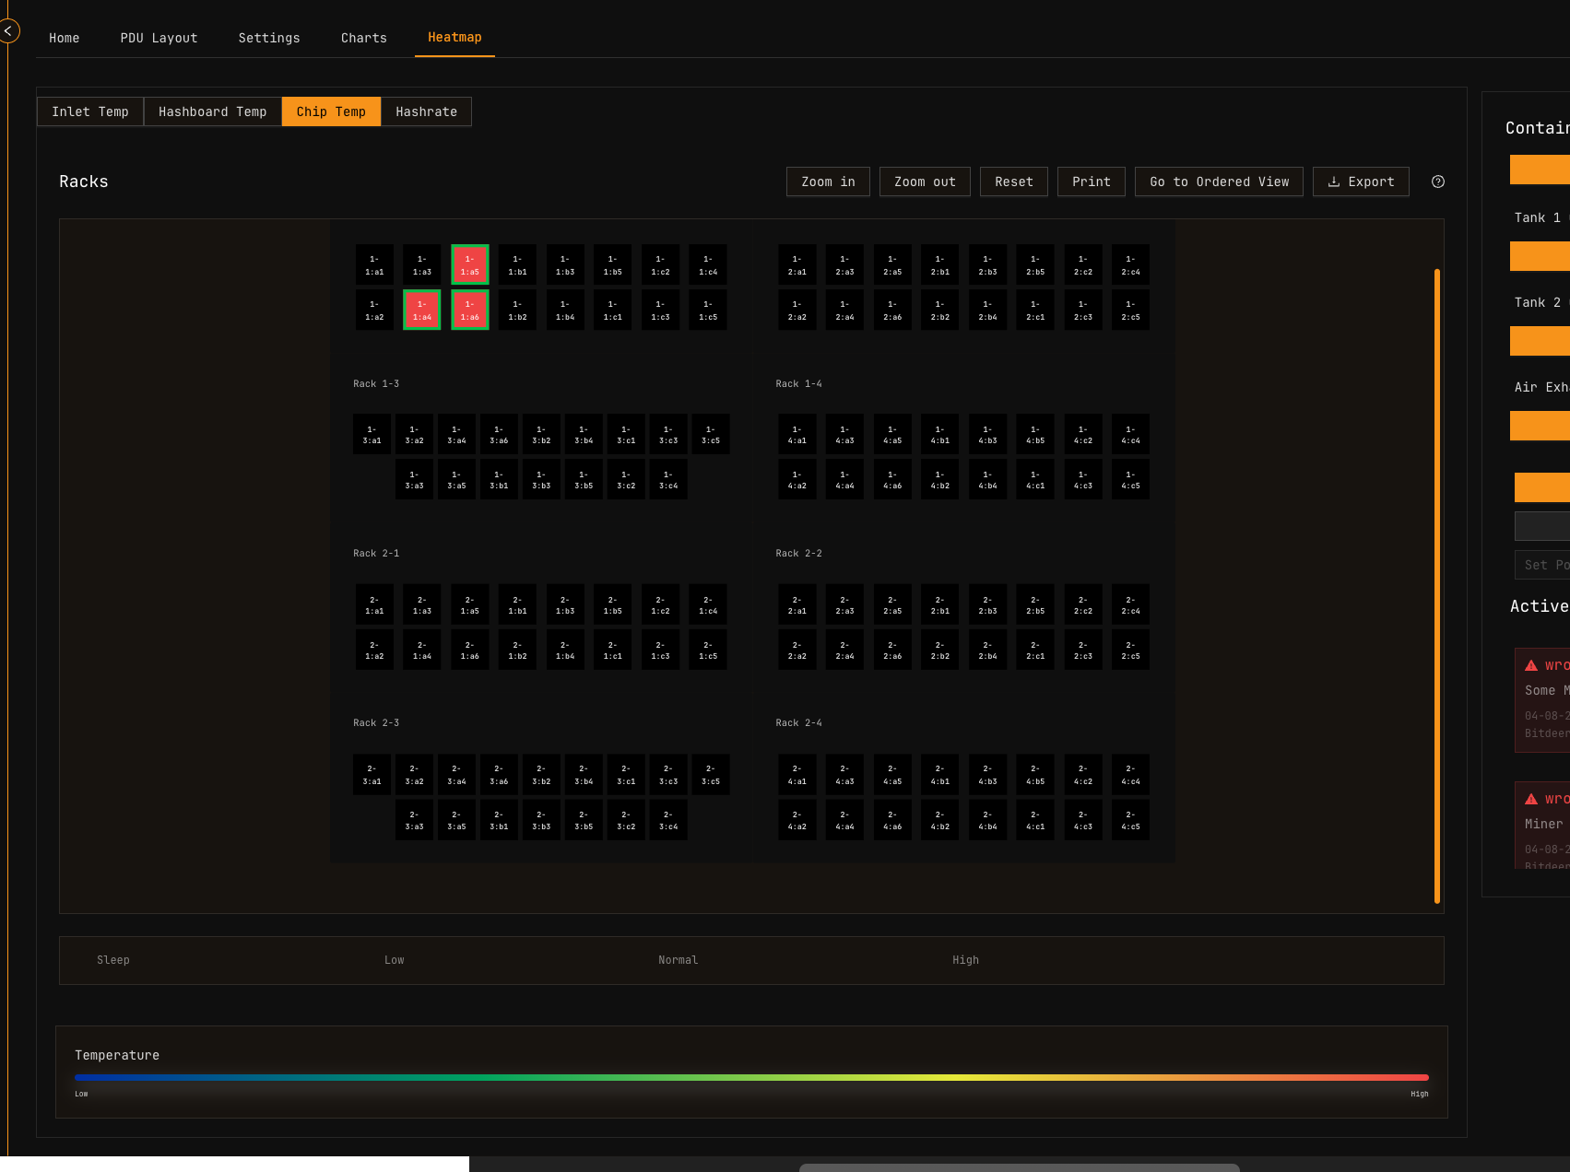Click the Temperature color gradient bar
The image size is (1570, 1172).
tap(751, 1077)
